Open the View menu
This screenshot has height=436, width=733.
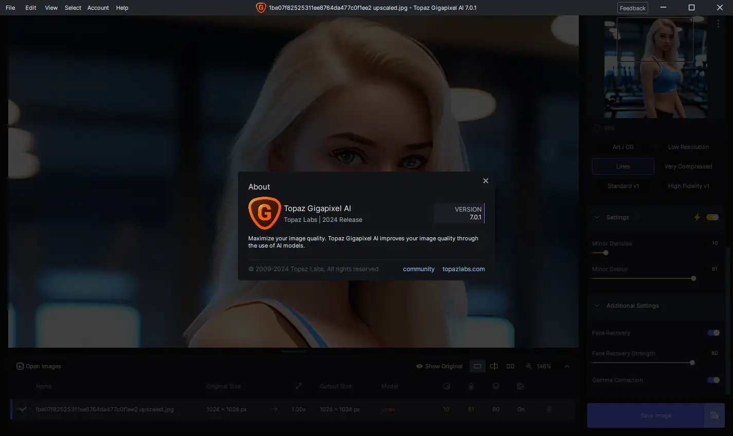tap(51, 8)
